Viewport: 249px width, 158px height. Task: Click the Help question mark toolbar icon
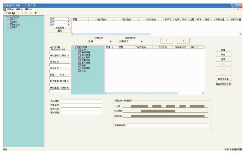(x=36, y=13)
